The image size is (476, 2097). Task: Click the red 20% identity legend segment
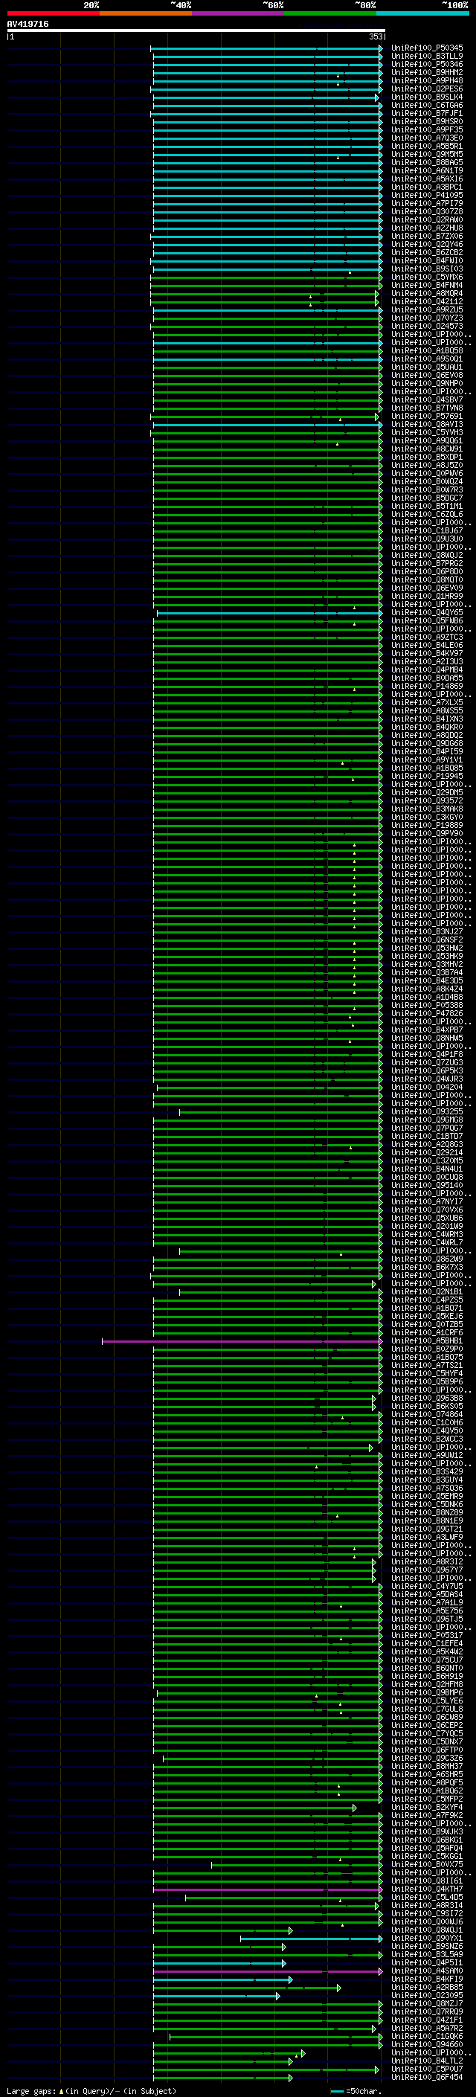53,13
